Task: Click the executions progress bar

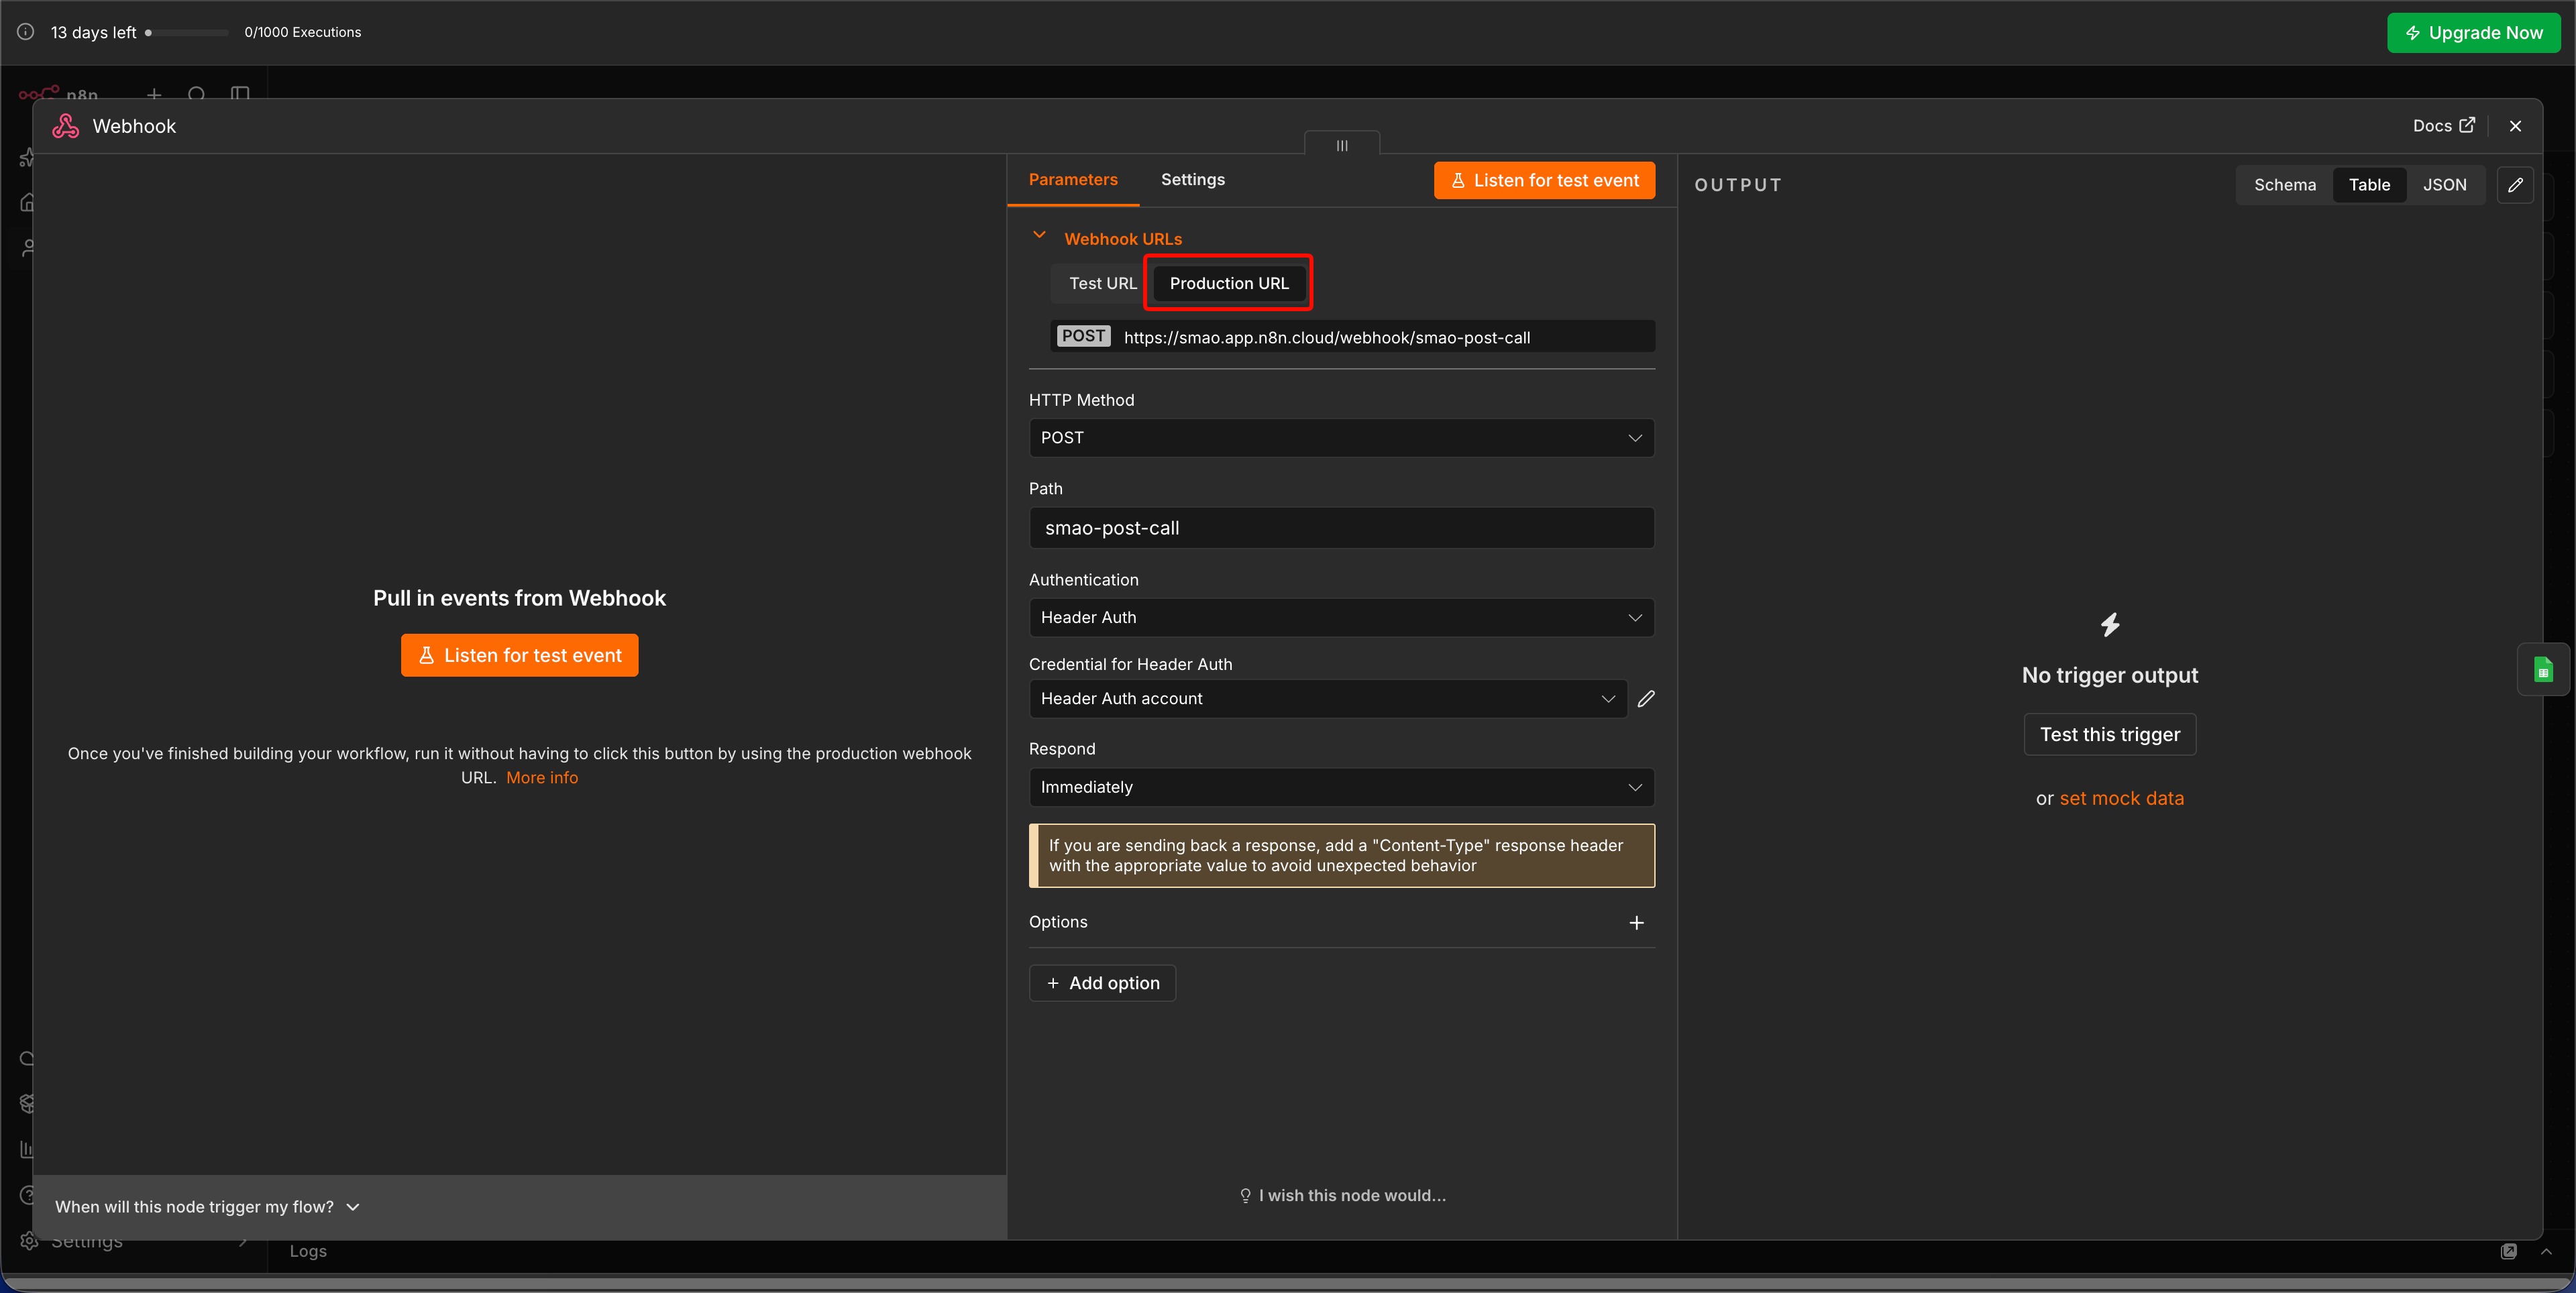Action: pos(187,33)
